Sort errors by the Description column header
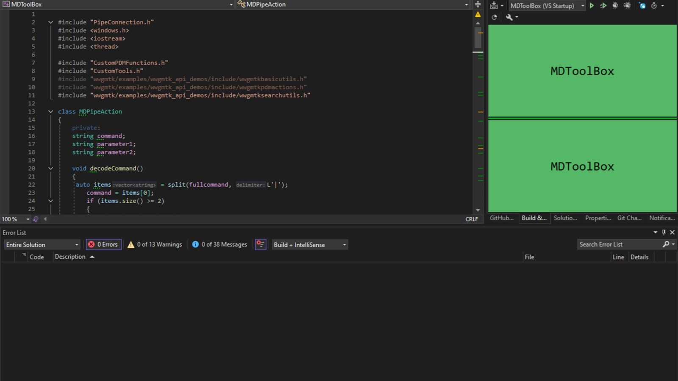Screen dimensions: 678x381 (x=70, y=257)
